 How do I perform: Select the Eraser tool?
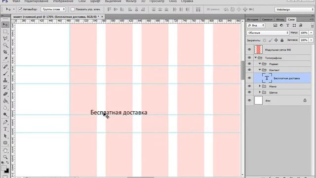tap(5, 94)
